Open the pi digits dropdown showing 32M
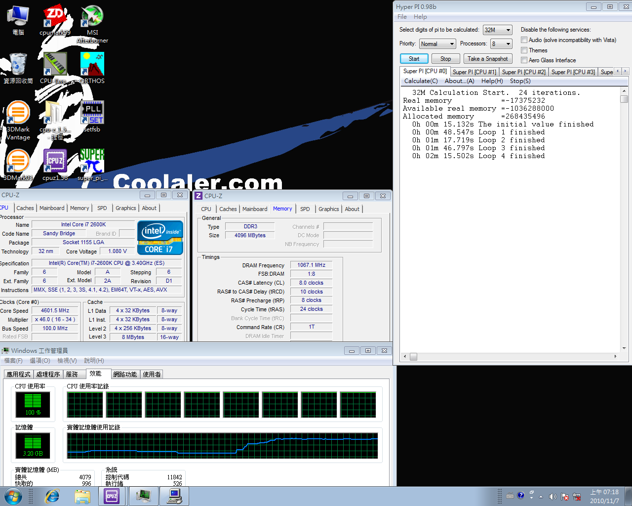632x506 pixels. pos(498,30)
